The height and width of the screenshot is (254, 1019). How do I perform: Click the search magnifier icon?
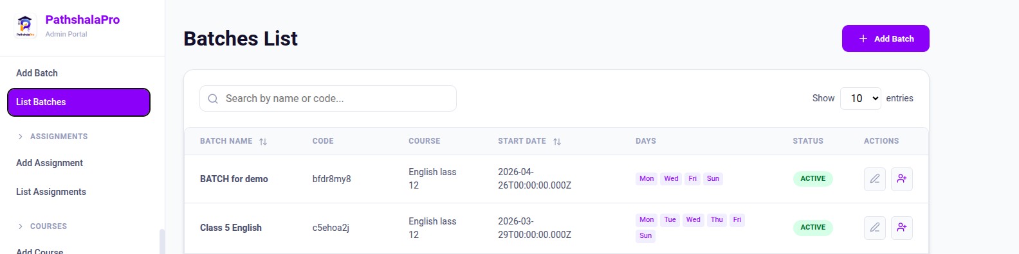(213, 99)
